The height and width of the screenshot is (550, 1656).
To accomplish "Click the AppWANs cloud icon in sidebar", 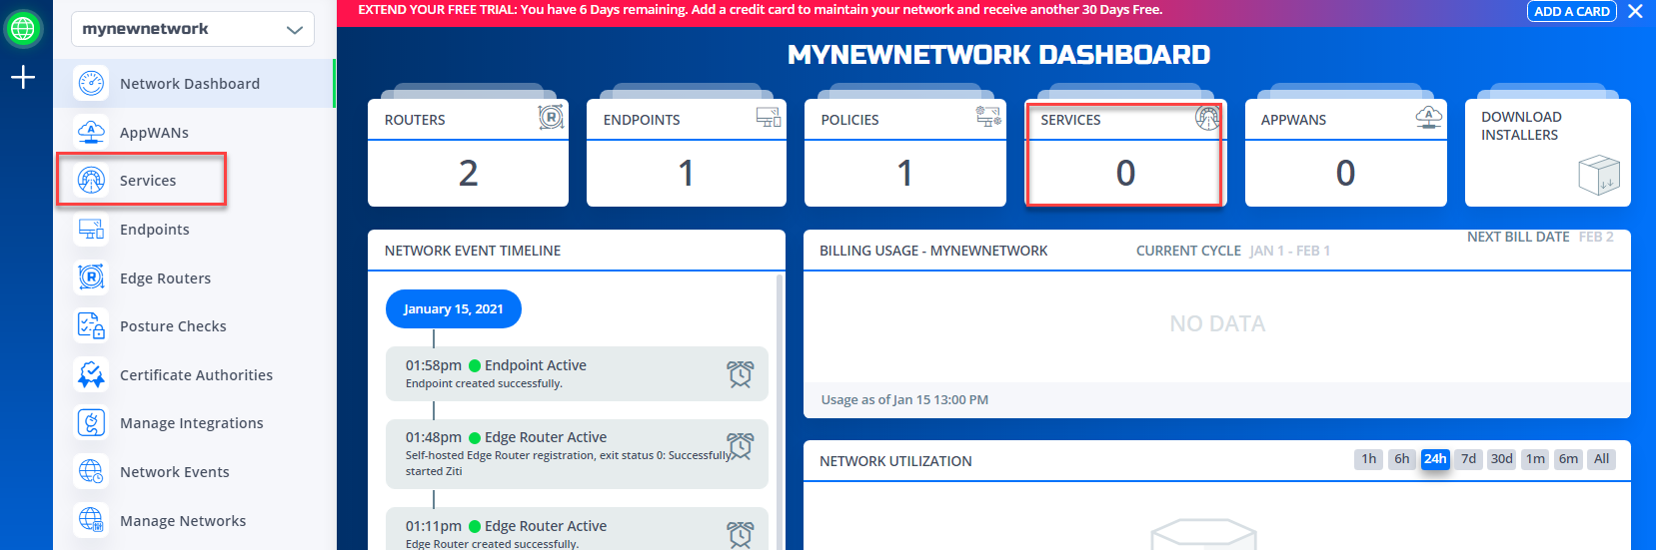I will 91,132.
